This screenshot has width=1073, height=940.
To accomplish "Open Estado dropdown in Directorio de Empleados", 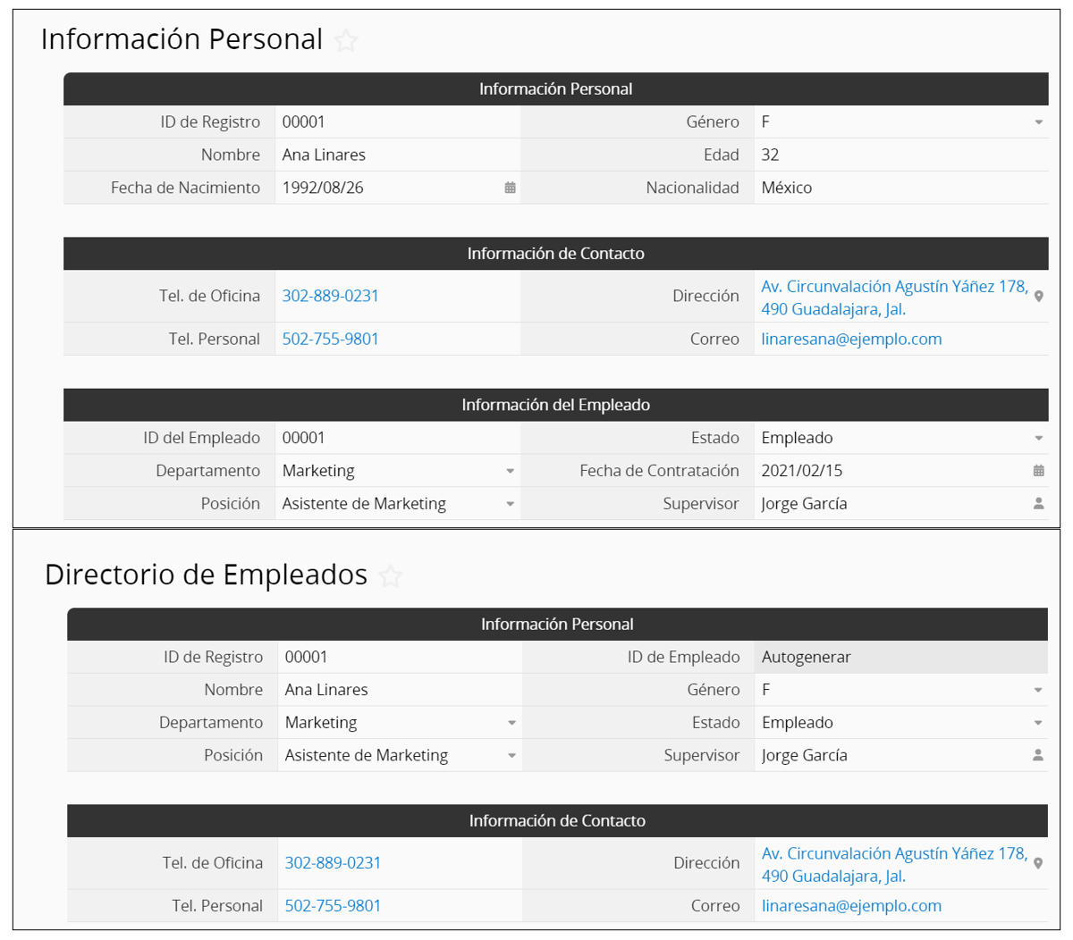I will pyautogui.click(x=1038, y=723).
